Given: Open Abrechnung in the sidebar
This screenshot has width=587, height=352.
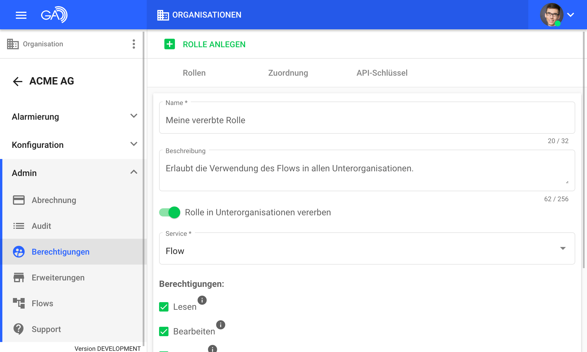Looking at the screenshot, I should click(x=54, y=200).
